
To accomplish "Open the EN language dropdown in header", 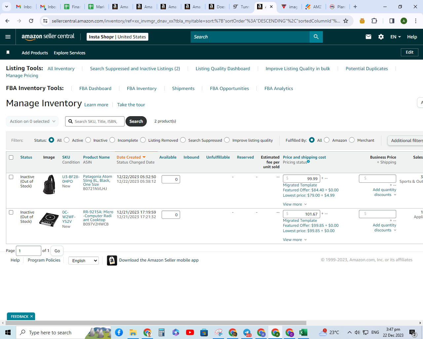I will pyautogui.click(x=396, y=37).
